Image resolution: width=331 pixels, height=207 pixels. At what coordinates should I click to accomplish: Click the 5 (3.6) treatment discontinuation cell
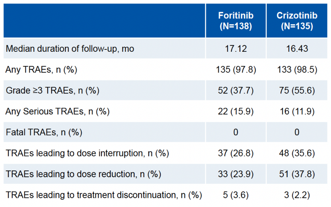coord(236,195)
